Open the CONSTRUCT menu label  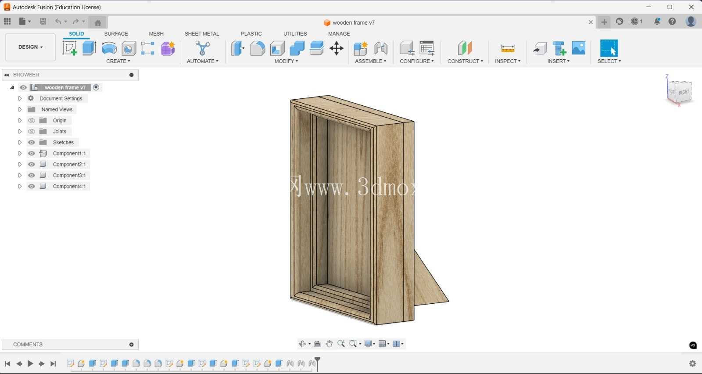tap(465, 61)
